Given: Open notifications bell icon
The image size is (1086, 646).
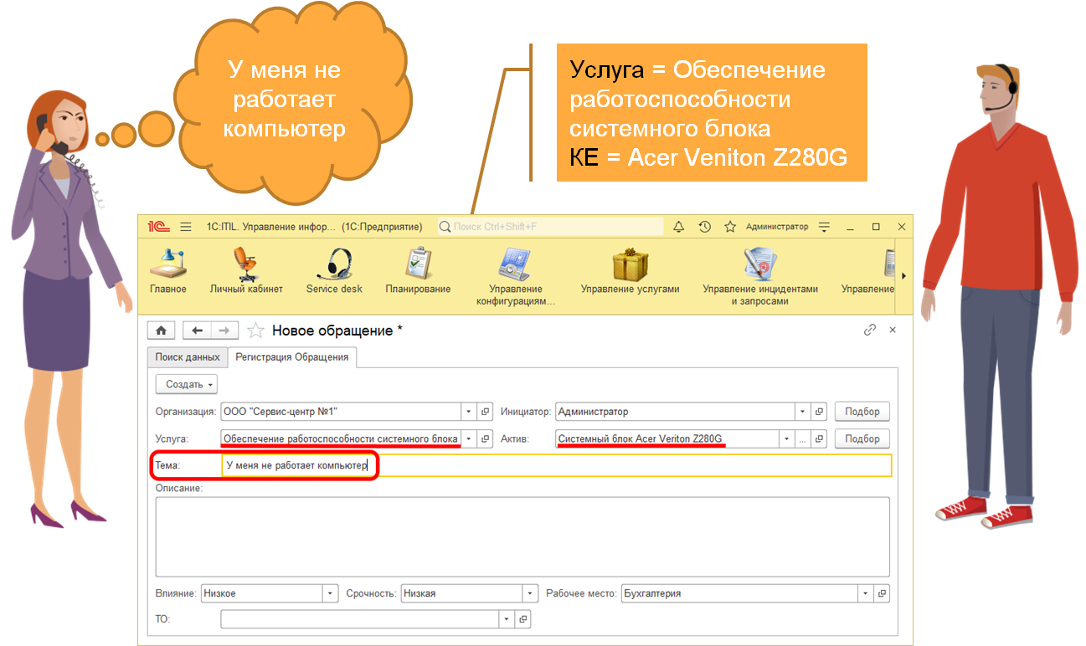Looking at the screenshot, I should click(x=679, y=227).
